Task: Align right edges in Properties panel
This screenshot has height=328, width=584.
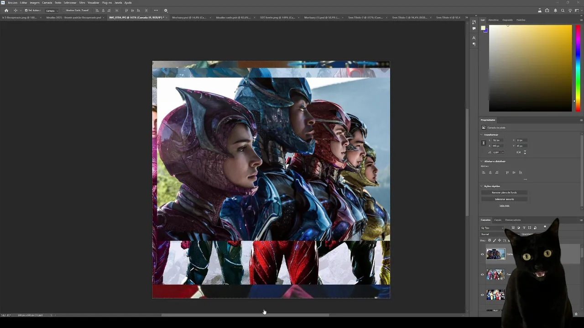Action: (x=497, y=173)
